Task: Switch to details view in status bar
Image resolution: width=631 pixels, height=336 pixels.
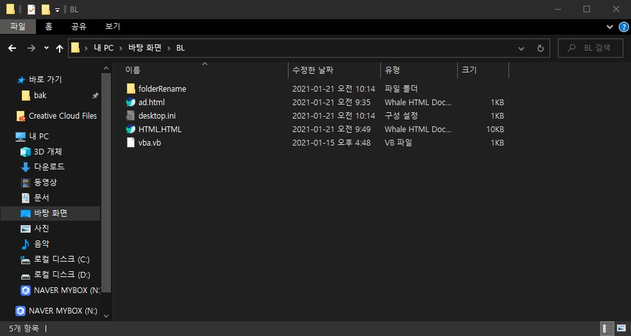Action: pyautogui.click(x=607, y=328)
